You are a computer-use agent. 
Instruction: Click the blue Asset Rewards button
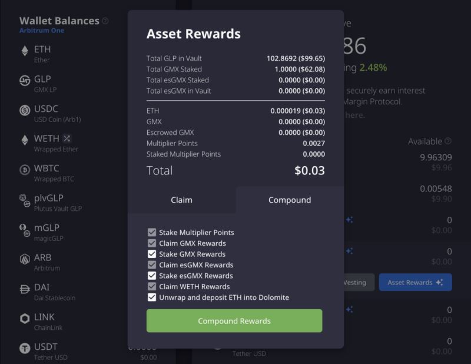415,282
